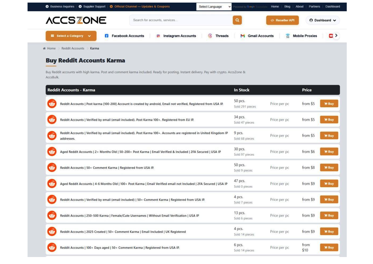Viewport: 373px width, 264px height.
Task: Click Buy for 2025 Created accounts
Action: pyautogui.click(x=329, y=232)
